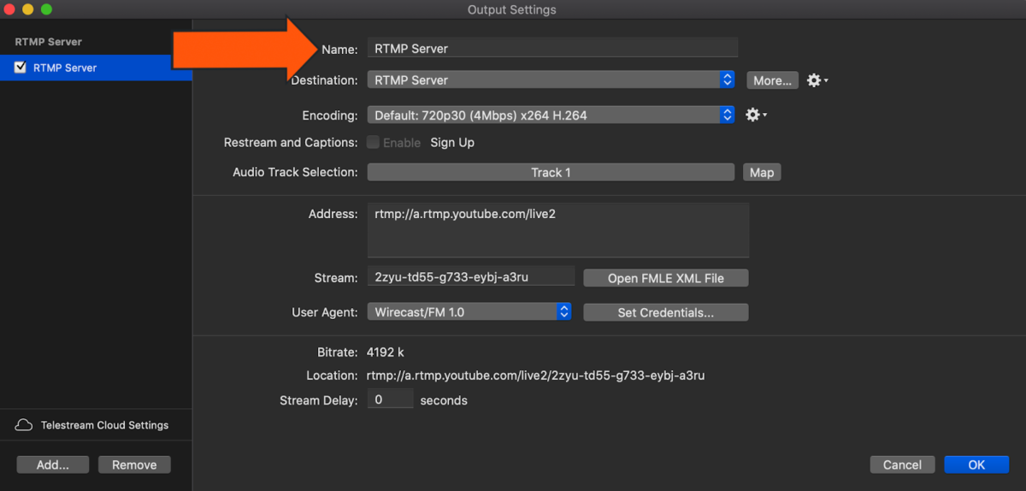Viewport: 1026px width, 491px height.
Task: Open the Destination dropdown
Action: 551,80
